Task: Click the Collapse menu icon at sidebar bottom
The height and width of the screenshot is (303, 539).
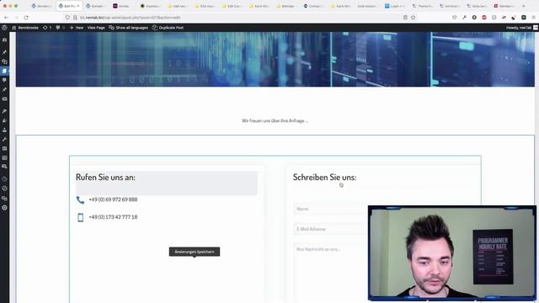Action: pos(4,208)
